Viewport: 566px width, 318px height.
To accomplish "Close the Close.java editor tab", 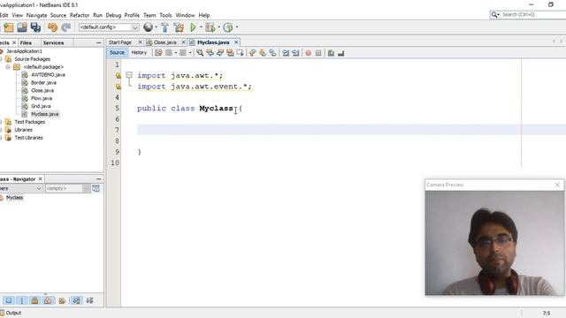I will [183, 42].
